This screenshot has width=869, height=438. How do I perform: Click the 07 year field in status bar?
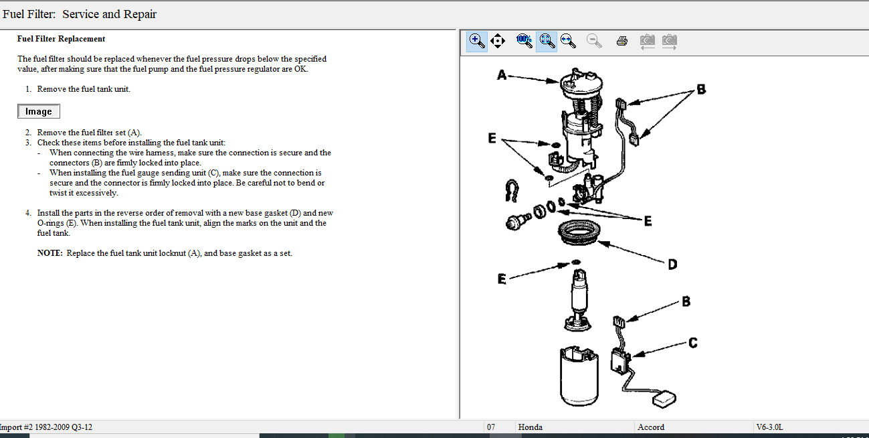491,427
